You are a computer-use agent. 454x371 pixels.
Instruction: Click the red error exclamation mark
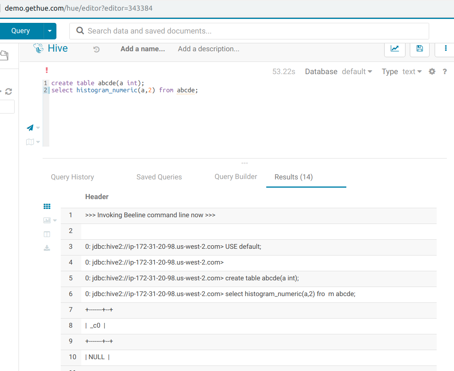coord(47,70)
